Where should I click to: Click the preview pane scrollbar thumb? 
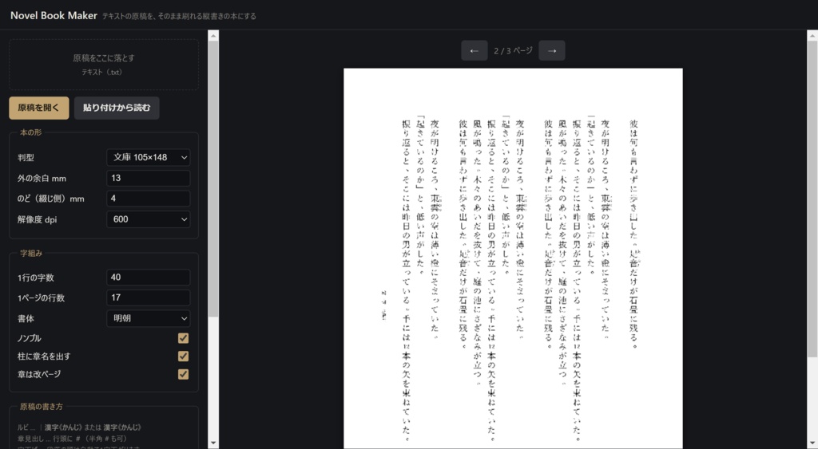[812, 199]
